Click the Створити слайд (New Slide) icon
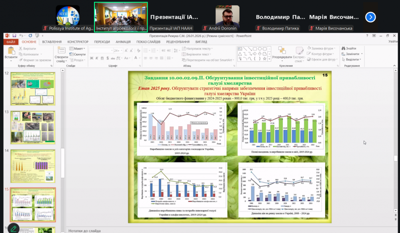The image size is (400, 233). coord(62,50)
